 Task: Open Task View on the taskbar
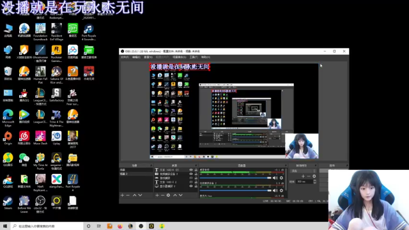click(99, 226)
